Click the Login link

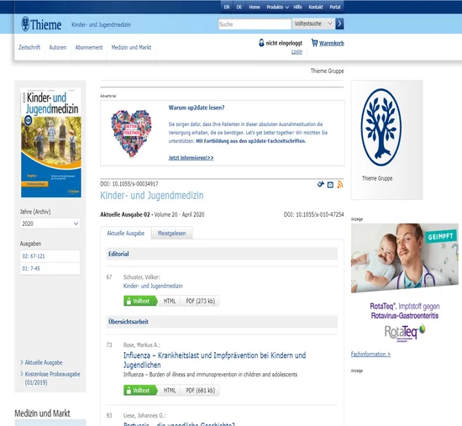coord(297,52)
